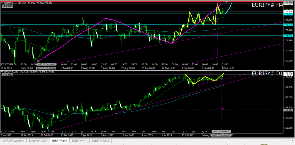Click the EURJPY# H4 chart title text
This screenshot has height=145, width=295.
(x=267, y=5)
